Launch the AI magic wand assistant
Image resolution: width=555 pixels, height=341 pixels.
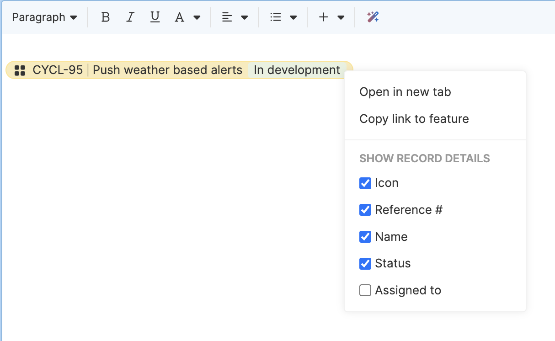[x=373, y=17]
